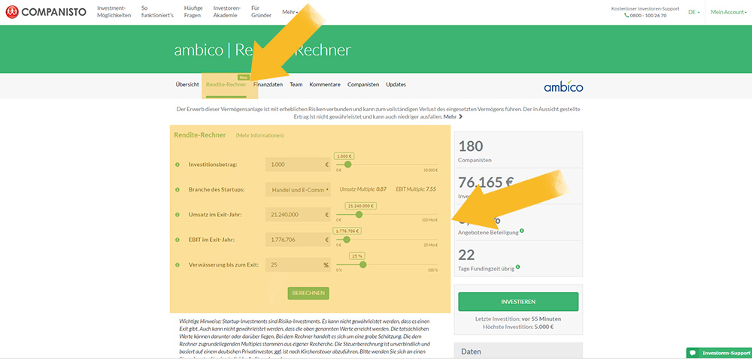
Task: Click the Companisto logo icon
Action: (12, 12)
